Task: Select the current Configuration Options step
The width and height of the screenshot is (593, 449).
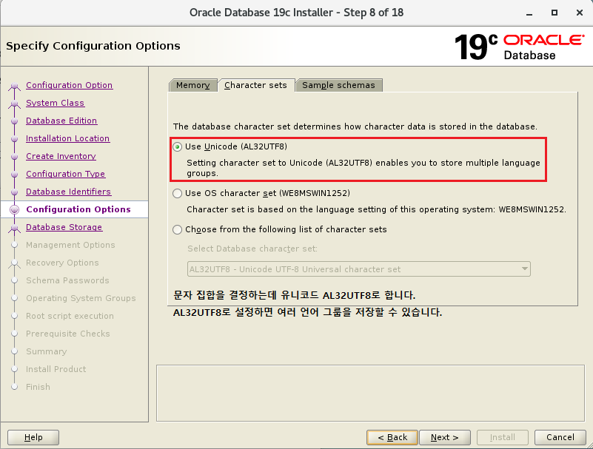Action: point(78,209)
